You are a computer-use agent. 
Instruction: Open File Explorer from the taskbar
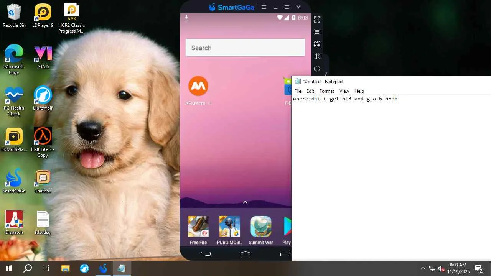click(66, 268)
